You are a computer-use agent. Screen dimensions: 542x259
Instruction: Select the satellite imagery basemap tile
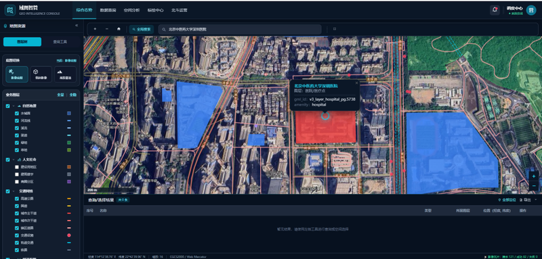point(17,74)
